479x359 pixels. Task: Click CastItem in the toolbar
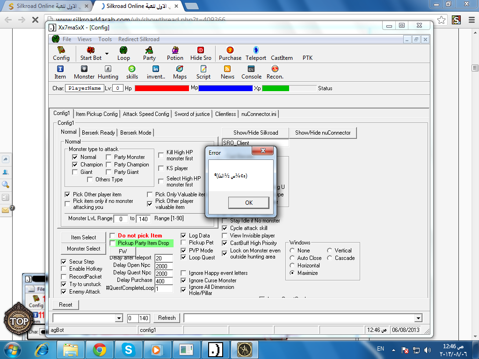tap(282, 57)
